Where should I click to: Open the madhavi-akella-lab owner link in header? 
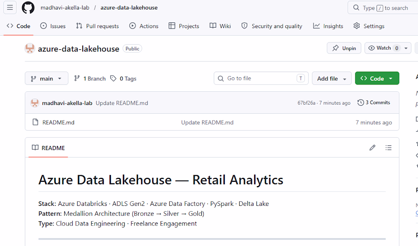[65, 8]
